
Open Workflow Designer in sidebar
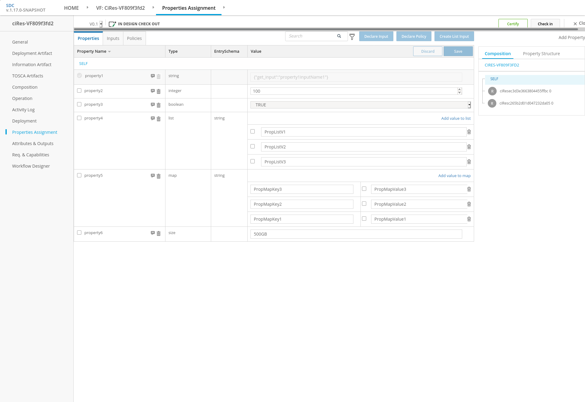31,166
